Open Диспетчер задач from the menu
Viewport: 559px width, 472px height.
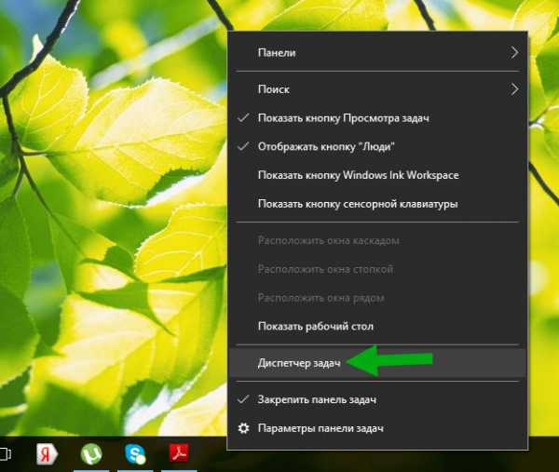(x=378, y=363)
